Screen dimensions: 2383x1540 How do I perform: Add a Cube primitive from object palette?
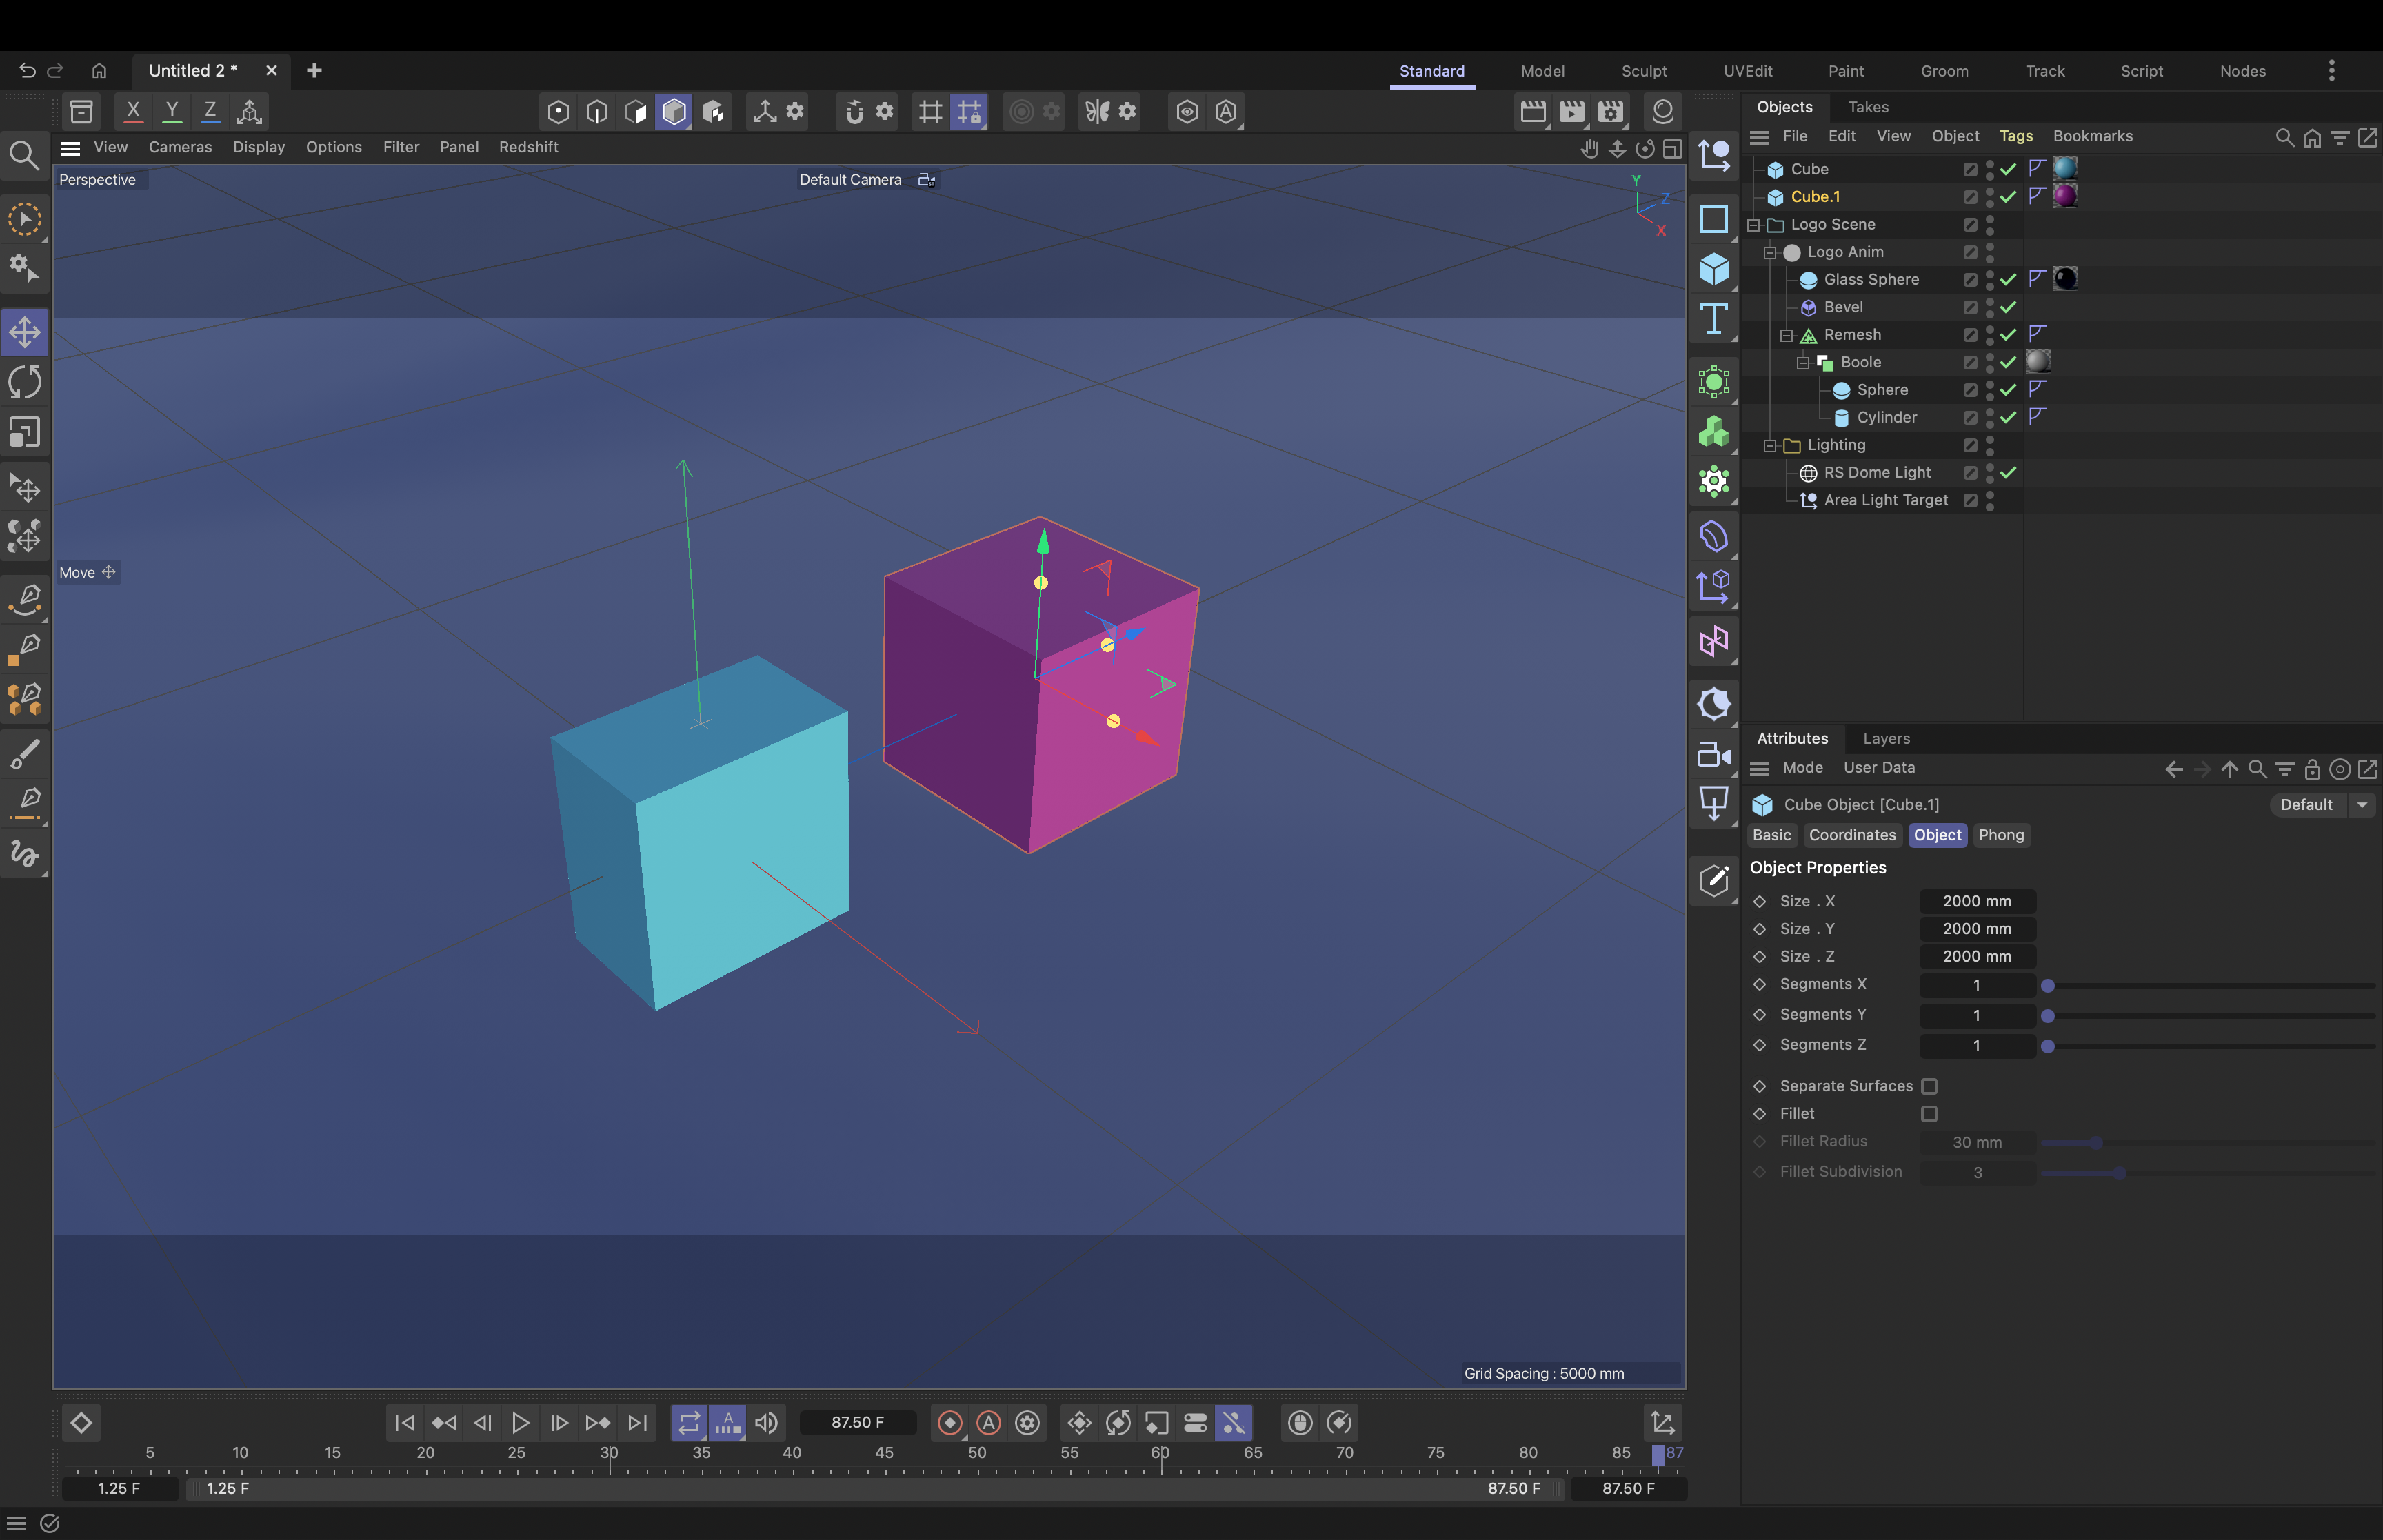pos(1713,268)
